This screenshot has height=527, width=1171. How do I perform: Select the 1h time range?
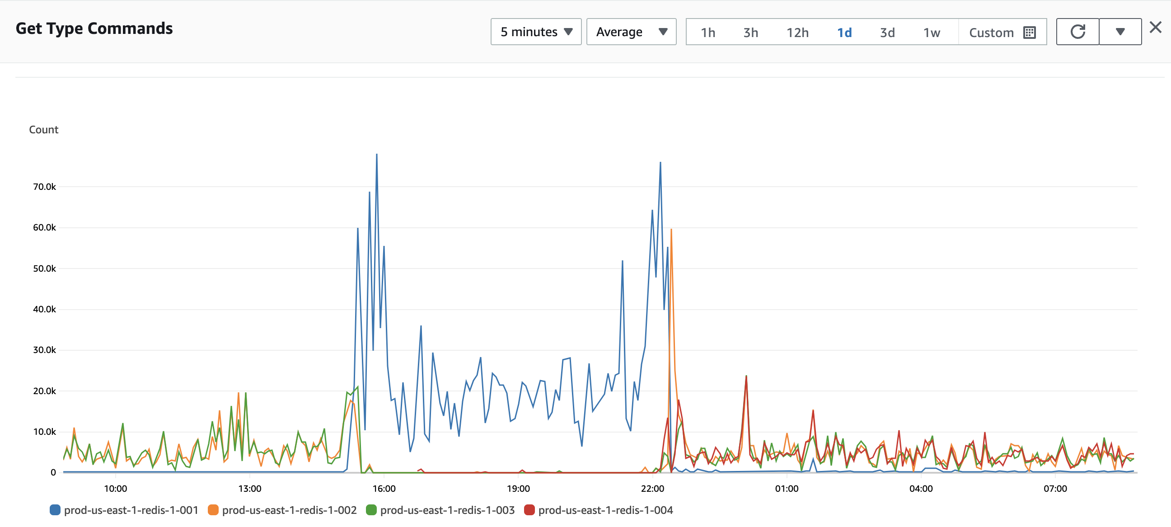click(708, 33)
